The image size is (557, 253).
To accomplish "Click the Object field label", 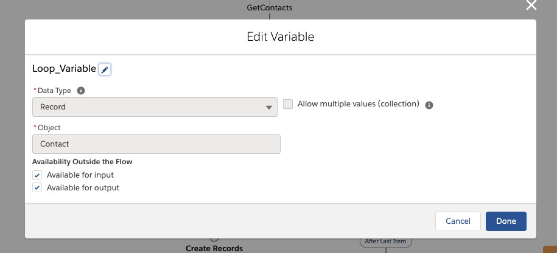I will tap(49, 128).
